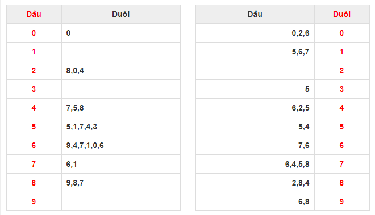Select cell with value 7,5,8
The height and width of the screenshot is (215, 375).
(121, 108)
